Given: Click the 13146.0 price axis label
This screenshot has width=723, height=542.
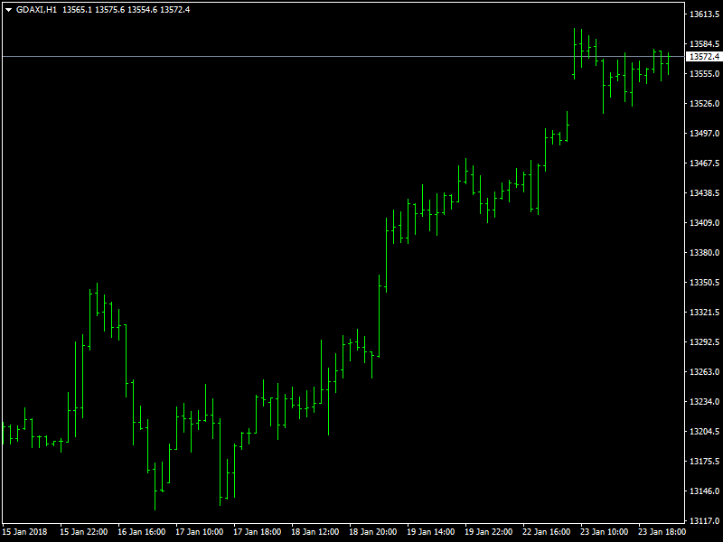Looking at the screenshot, I should click(x=704, y=491).
